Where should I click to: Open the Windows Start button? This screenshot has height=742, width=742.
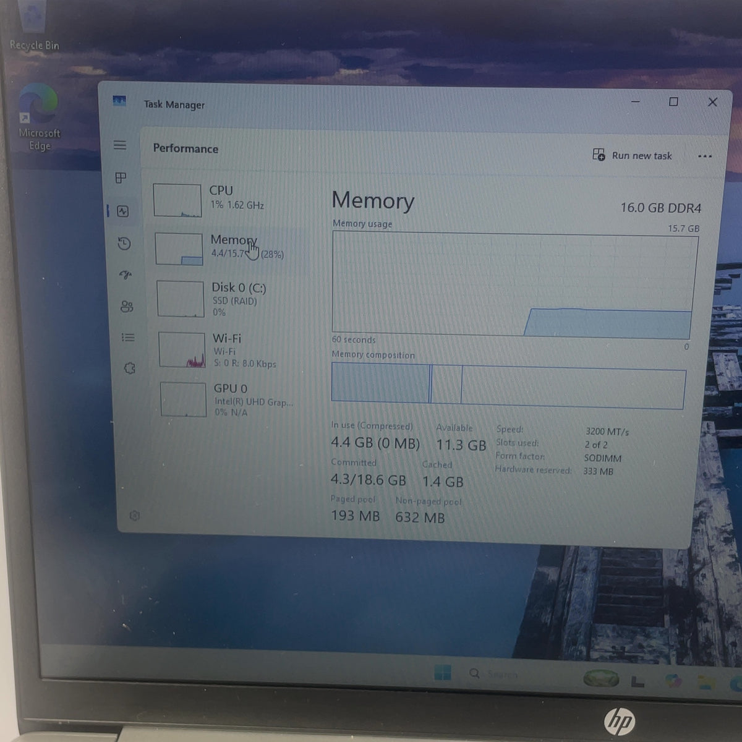[443, 673]
